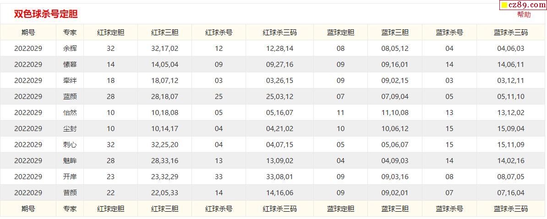Open expert 余辉 in the first row
This screenshot has height=219, width=547.
[70, 49]
